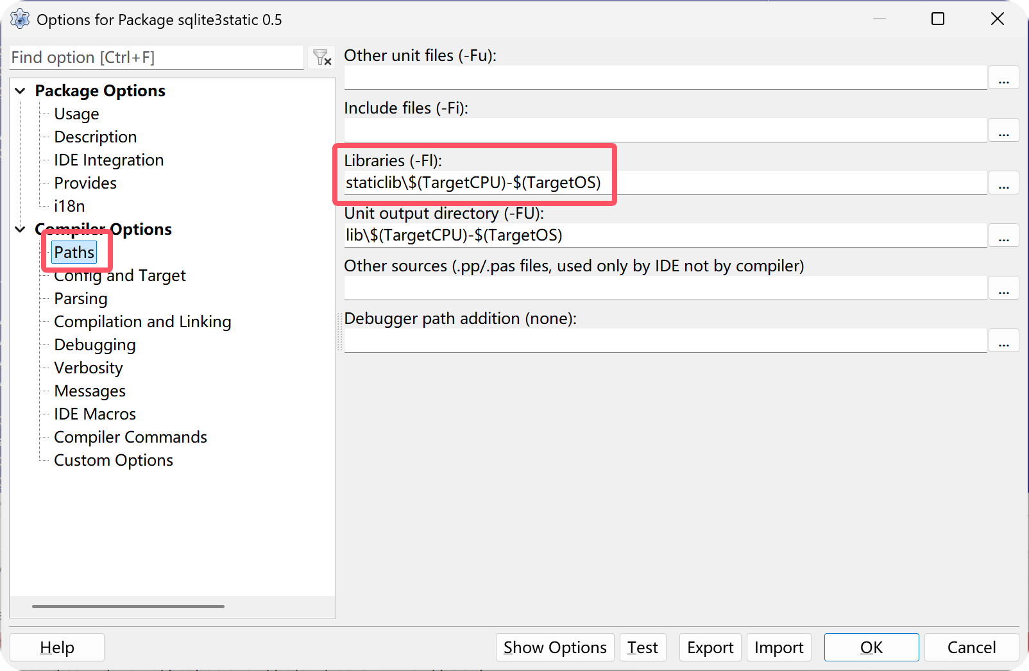1029x671 pixels.
Task: Open browse dialog for Libraries path
Action: click(1004, 183)
